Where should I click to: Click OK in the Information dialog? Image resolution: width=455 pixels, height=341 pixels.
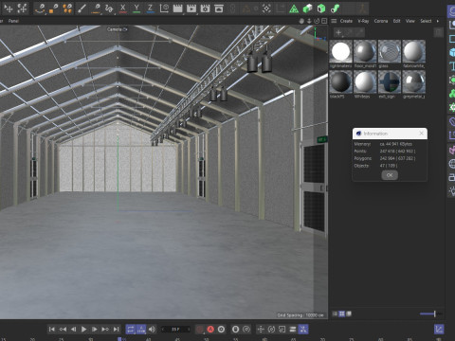390,175
